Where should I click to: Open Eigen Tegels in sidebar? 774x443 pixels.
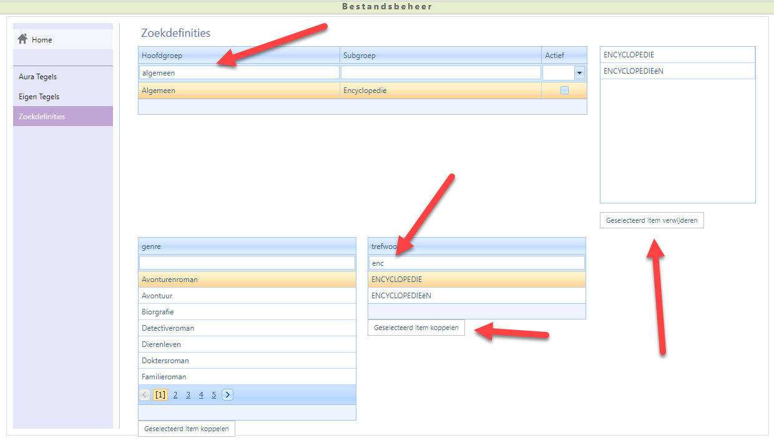[x=39, y=97]
